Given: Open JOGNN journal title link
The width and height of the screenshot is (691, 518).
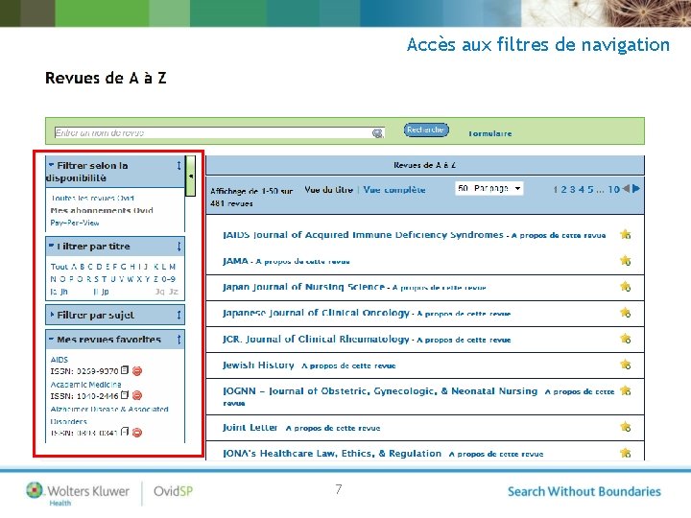Looking at the screenshot, I should click(380, 390).
